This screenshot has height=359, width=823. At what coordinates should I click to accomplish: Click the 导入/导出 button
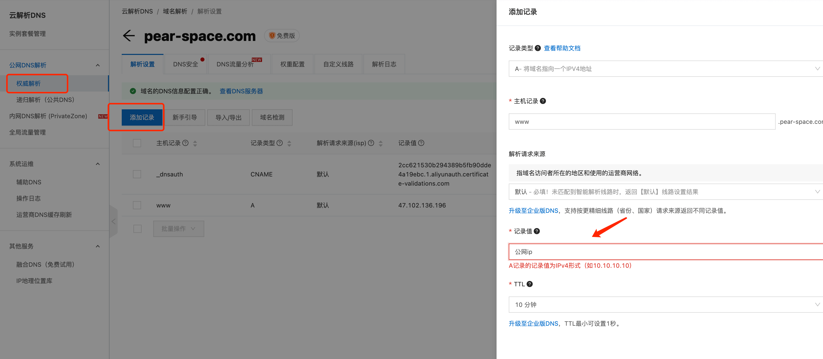coord(228,117)
